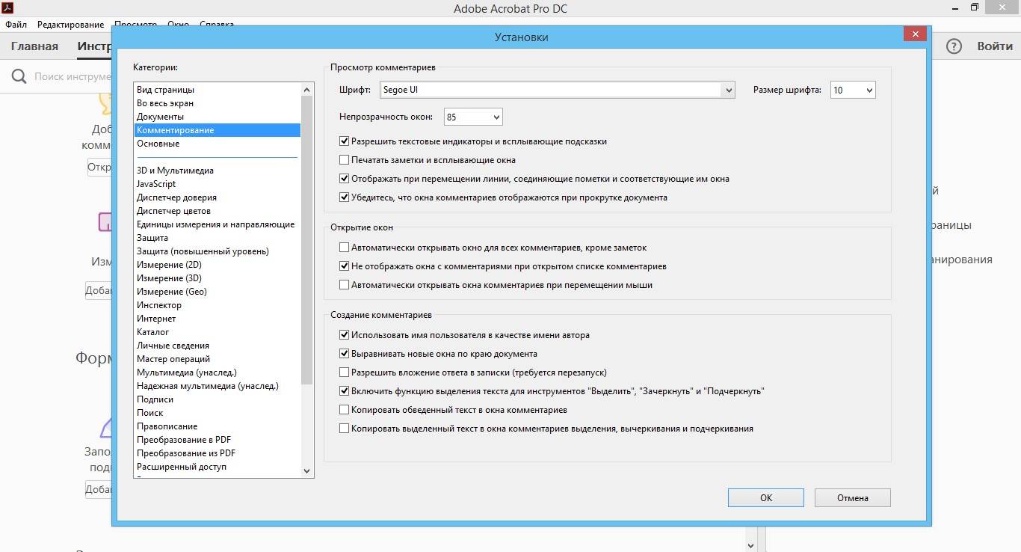
Task: Select the 'Измерение (2D)' category
Action: (x=217, y=265)
